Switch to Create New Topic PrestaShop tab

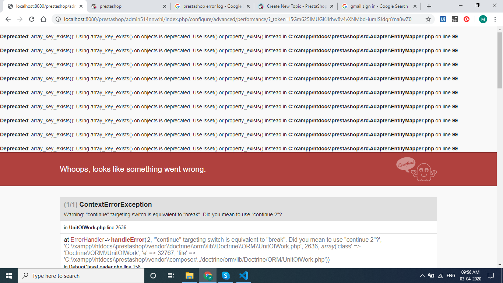295,6
